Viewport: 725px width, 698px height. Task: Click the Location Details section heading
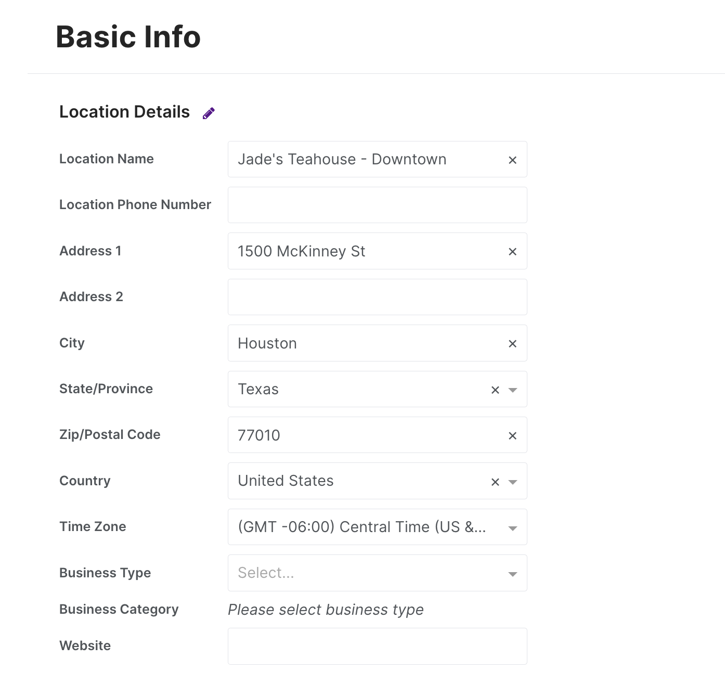click(124, 111)
